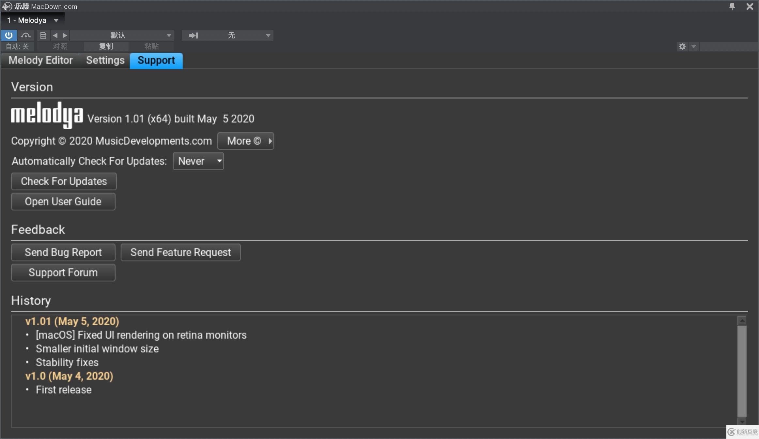
Task: Open the preset file icon
Action: (43, 35)
